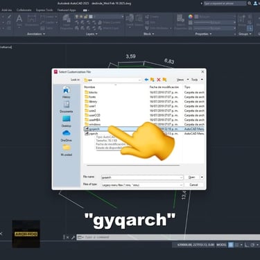Click the red X delete icon in dialog
The height and width of the screenshot is (260, 260).
[159, 80]
